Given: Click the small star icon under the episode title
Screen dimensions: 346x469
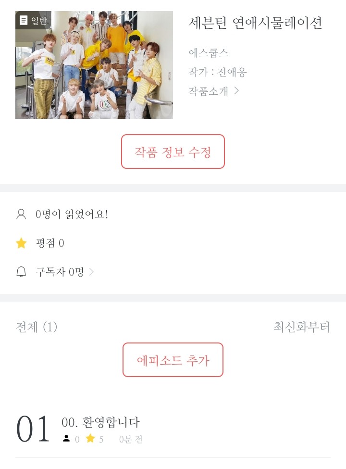Looking at the screenshot, I should click(90, 439).
